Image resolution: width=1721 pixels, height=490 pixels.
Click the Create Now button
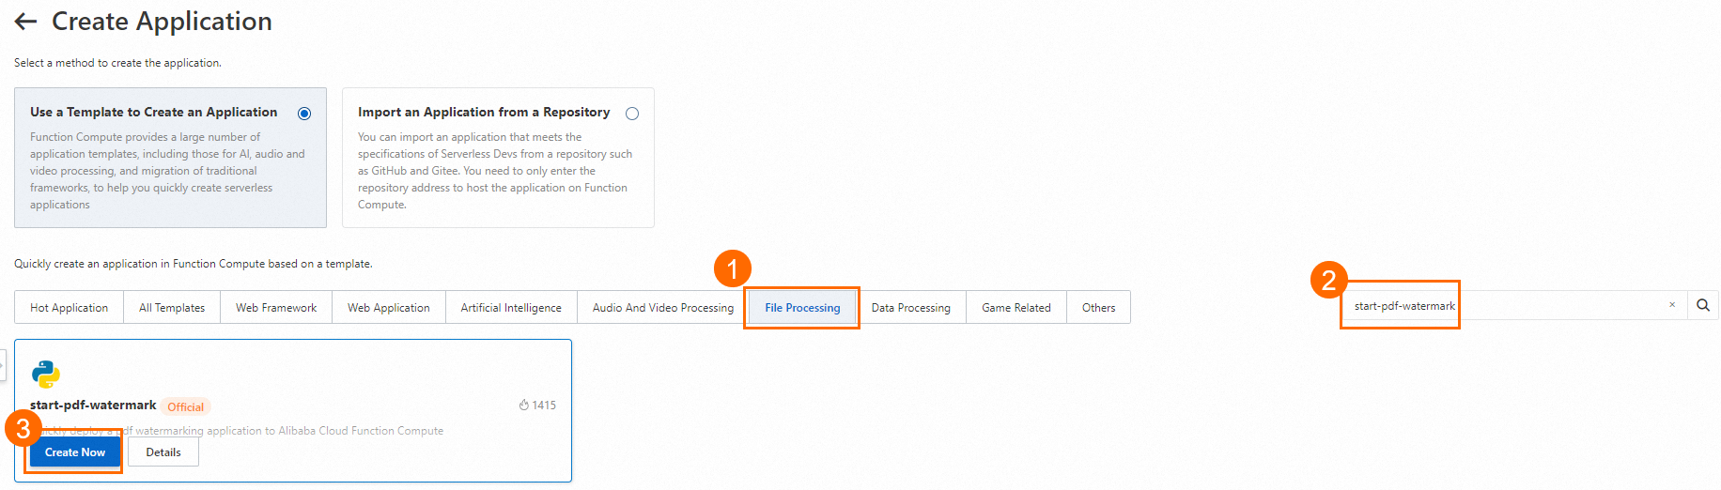75,452
